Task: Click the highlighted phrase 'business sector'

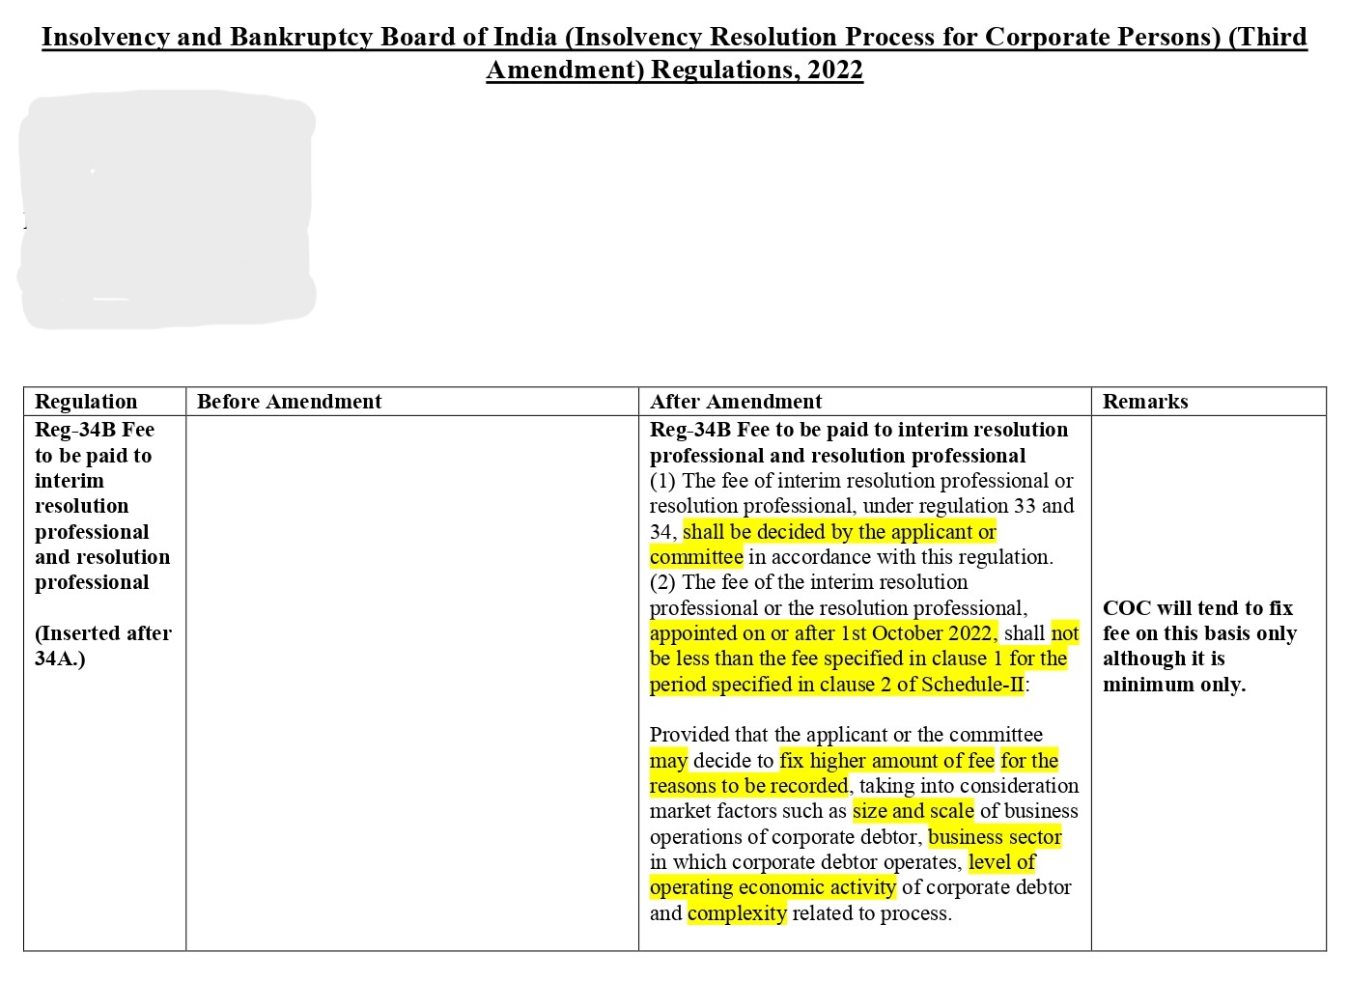Action: 995,837
